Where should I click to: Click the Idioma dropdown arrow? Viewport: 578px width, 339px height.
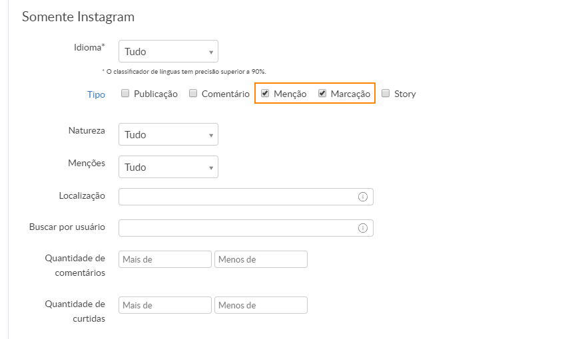(x=210, y=52)
